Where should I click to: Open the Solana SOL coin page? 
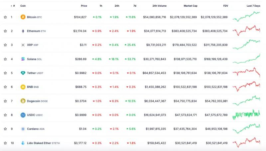tap(34, 59)
